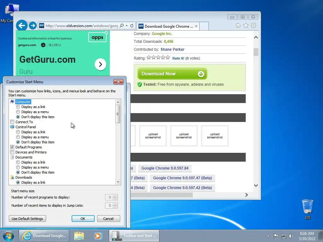Open Action Center flag icon

[x=276, y=236]
